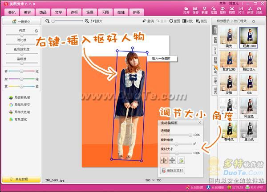Open the 拼图 collage tab
Screen dimensions: 267x192
click(137, 12)
